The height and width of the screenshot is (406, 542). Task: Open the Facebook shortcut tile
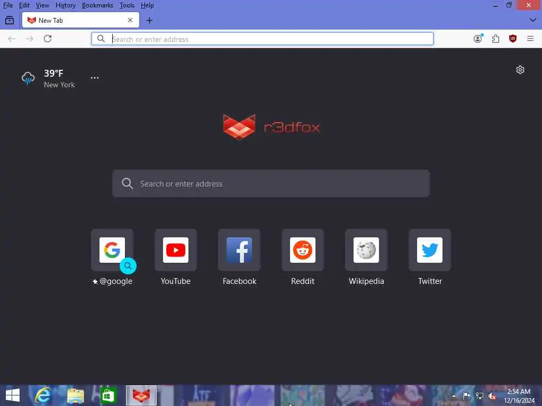(239, 250)
